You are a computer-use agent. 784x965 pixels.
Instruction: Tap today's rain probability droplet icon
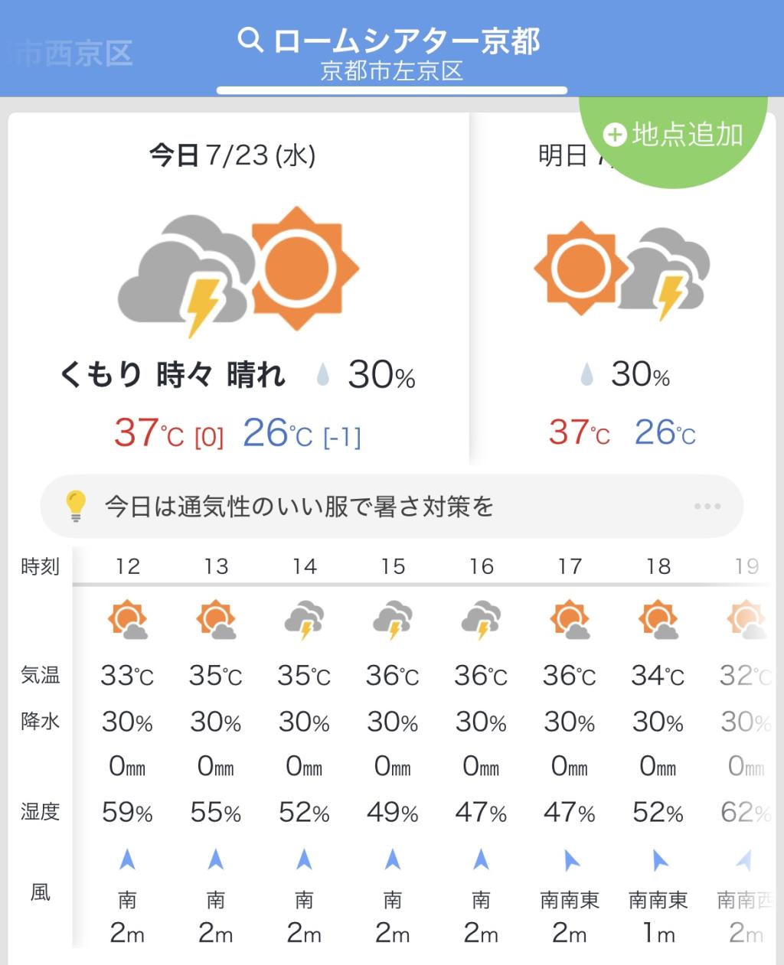[322, 375]
